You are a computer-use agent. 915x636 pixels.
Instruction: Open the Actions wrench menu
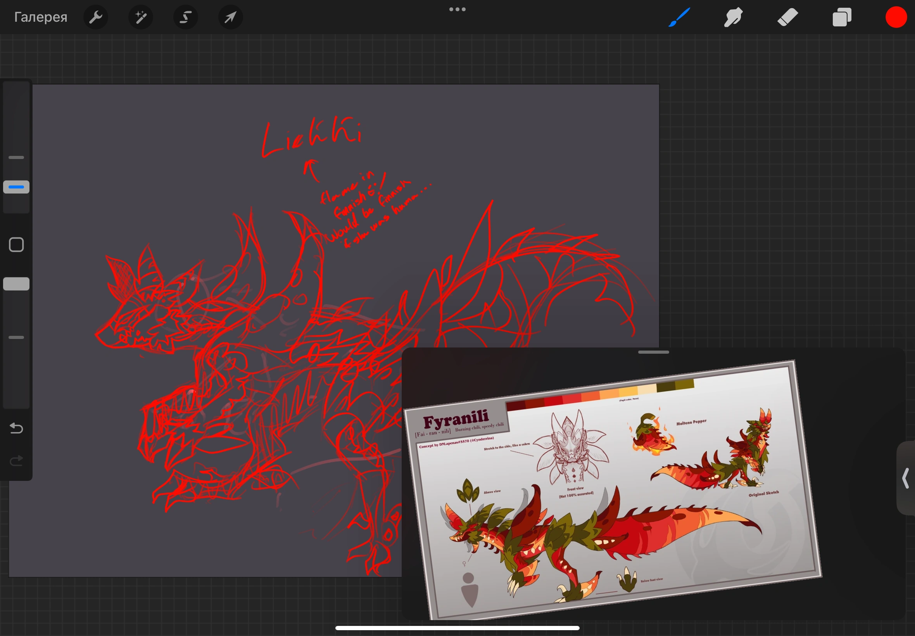click(x=96, y=17)
